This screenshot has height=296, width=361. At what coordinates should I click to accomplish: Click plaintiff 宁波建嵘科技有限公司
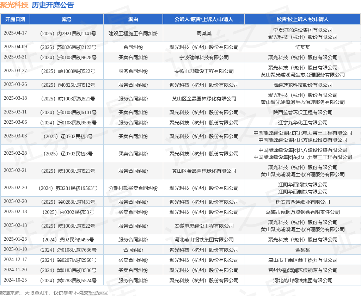point(204,57)
